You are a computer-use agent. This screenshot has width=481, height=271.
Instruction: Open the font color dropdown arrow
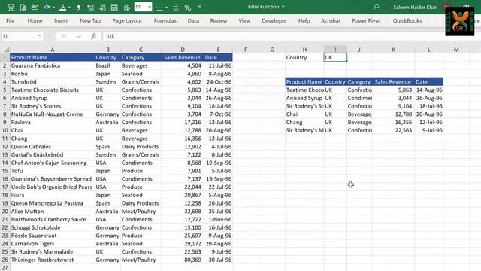[x=69, y=7]
